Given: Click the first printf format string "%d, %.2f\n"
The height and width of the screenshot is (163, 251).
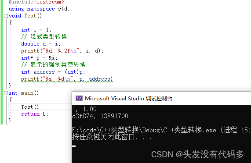Looking at the screenshot, I should tap(61, 51).
